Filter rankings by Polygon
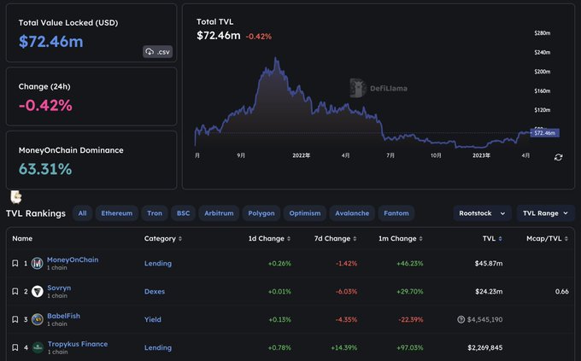The image size is (581, 361). 261,213
